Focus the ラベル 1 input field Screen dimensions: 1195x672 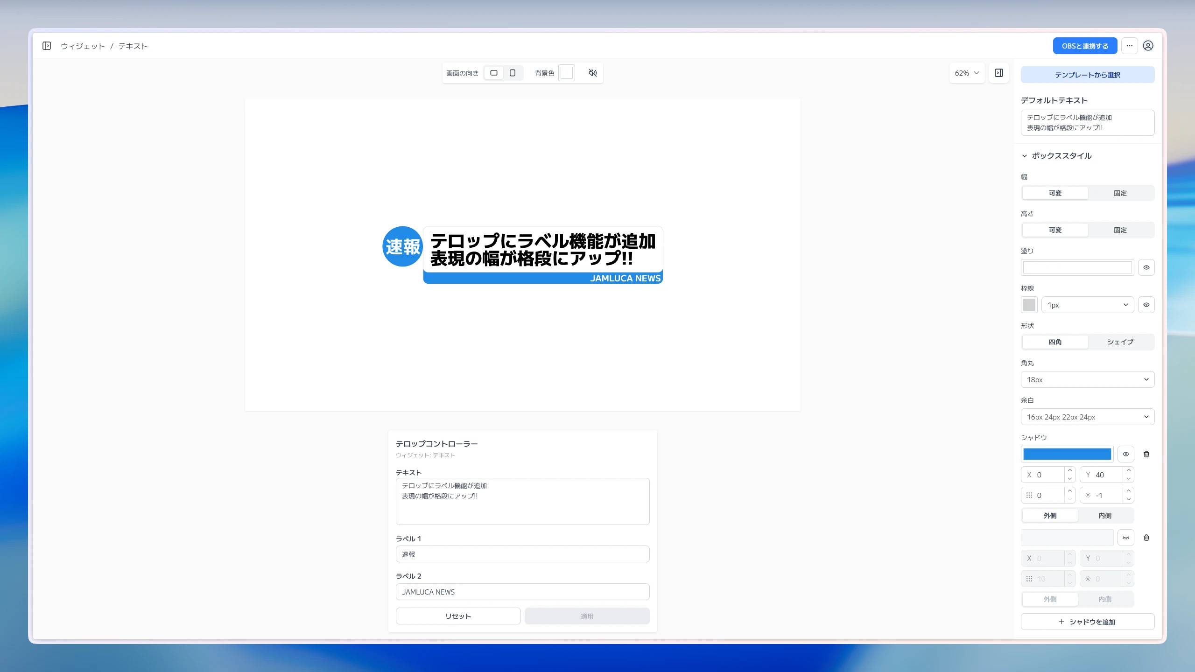[x=522, y=554]
